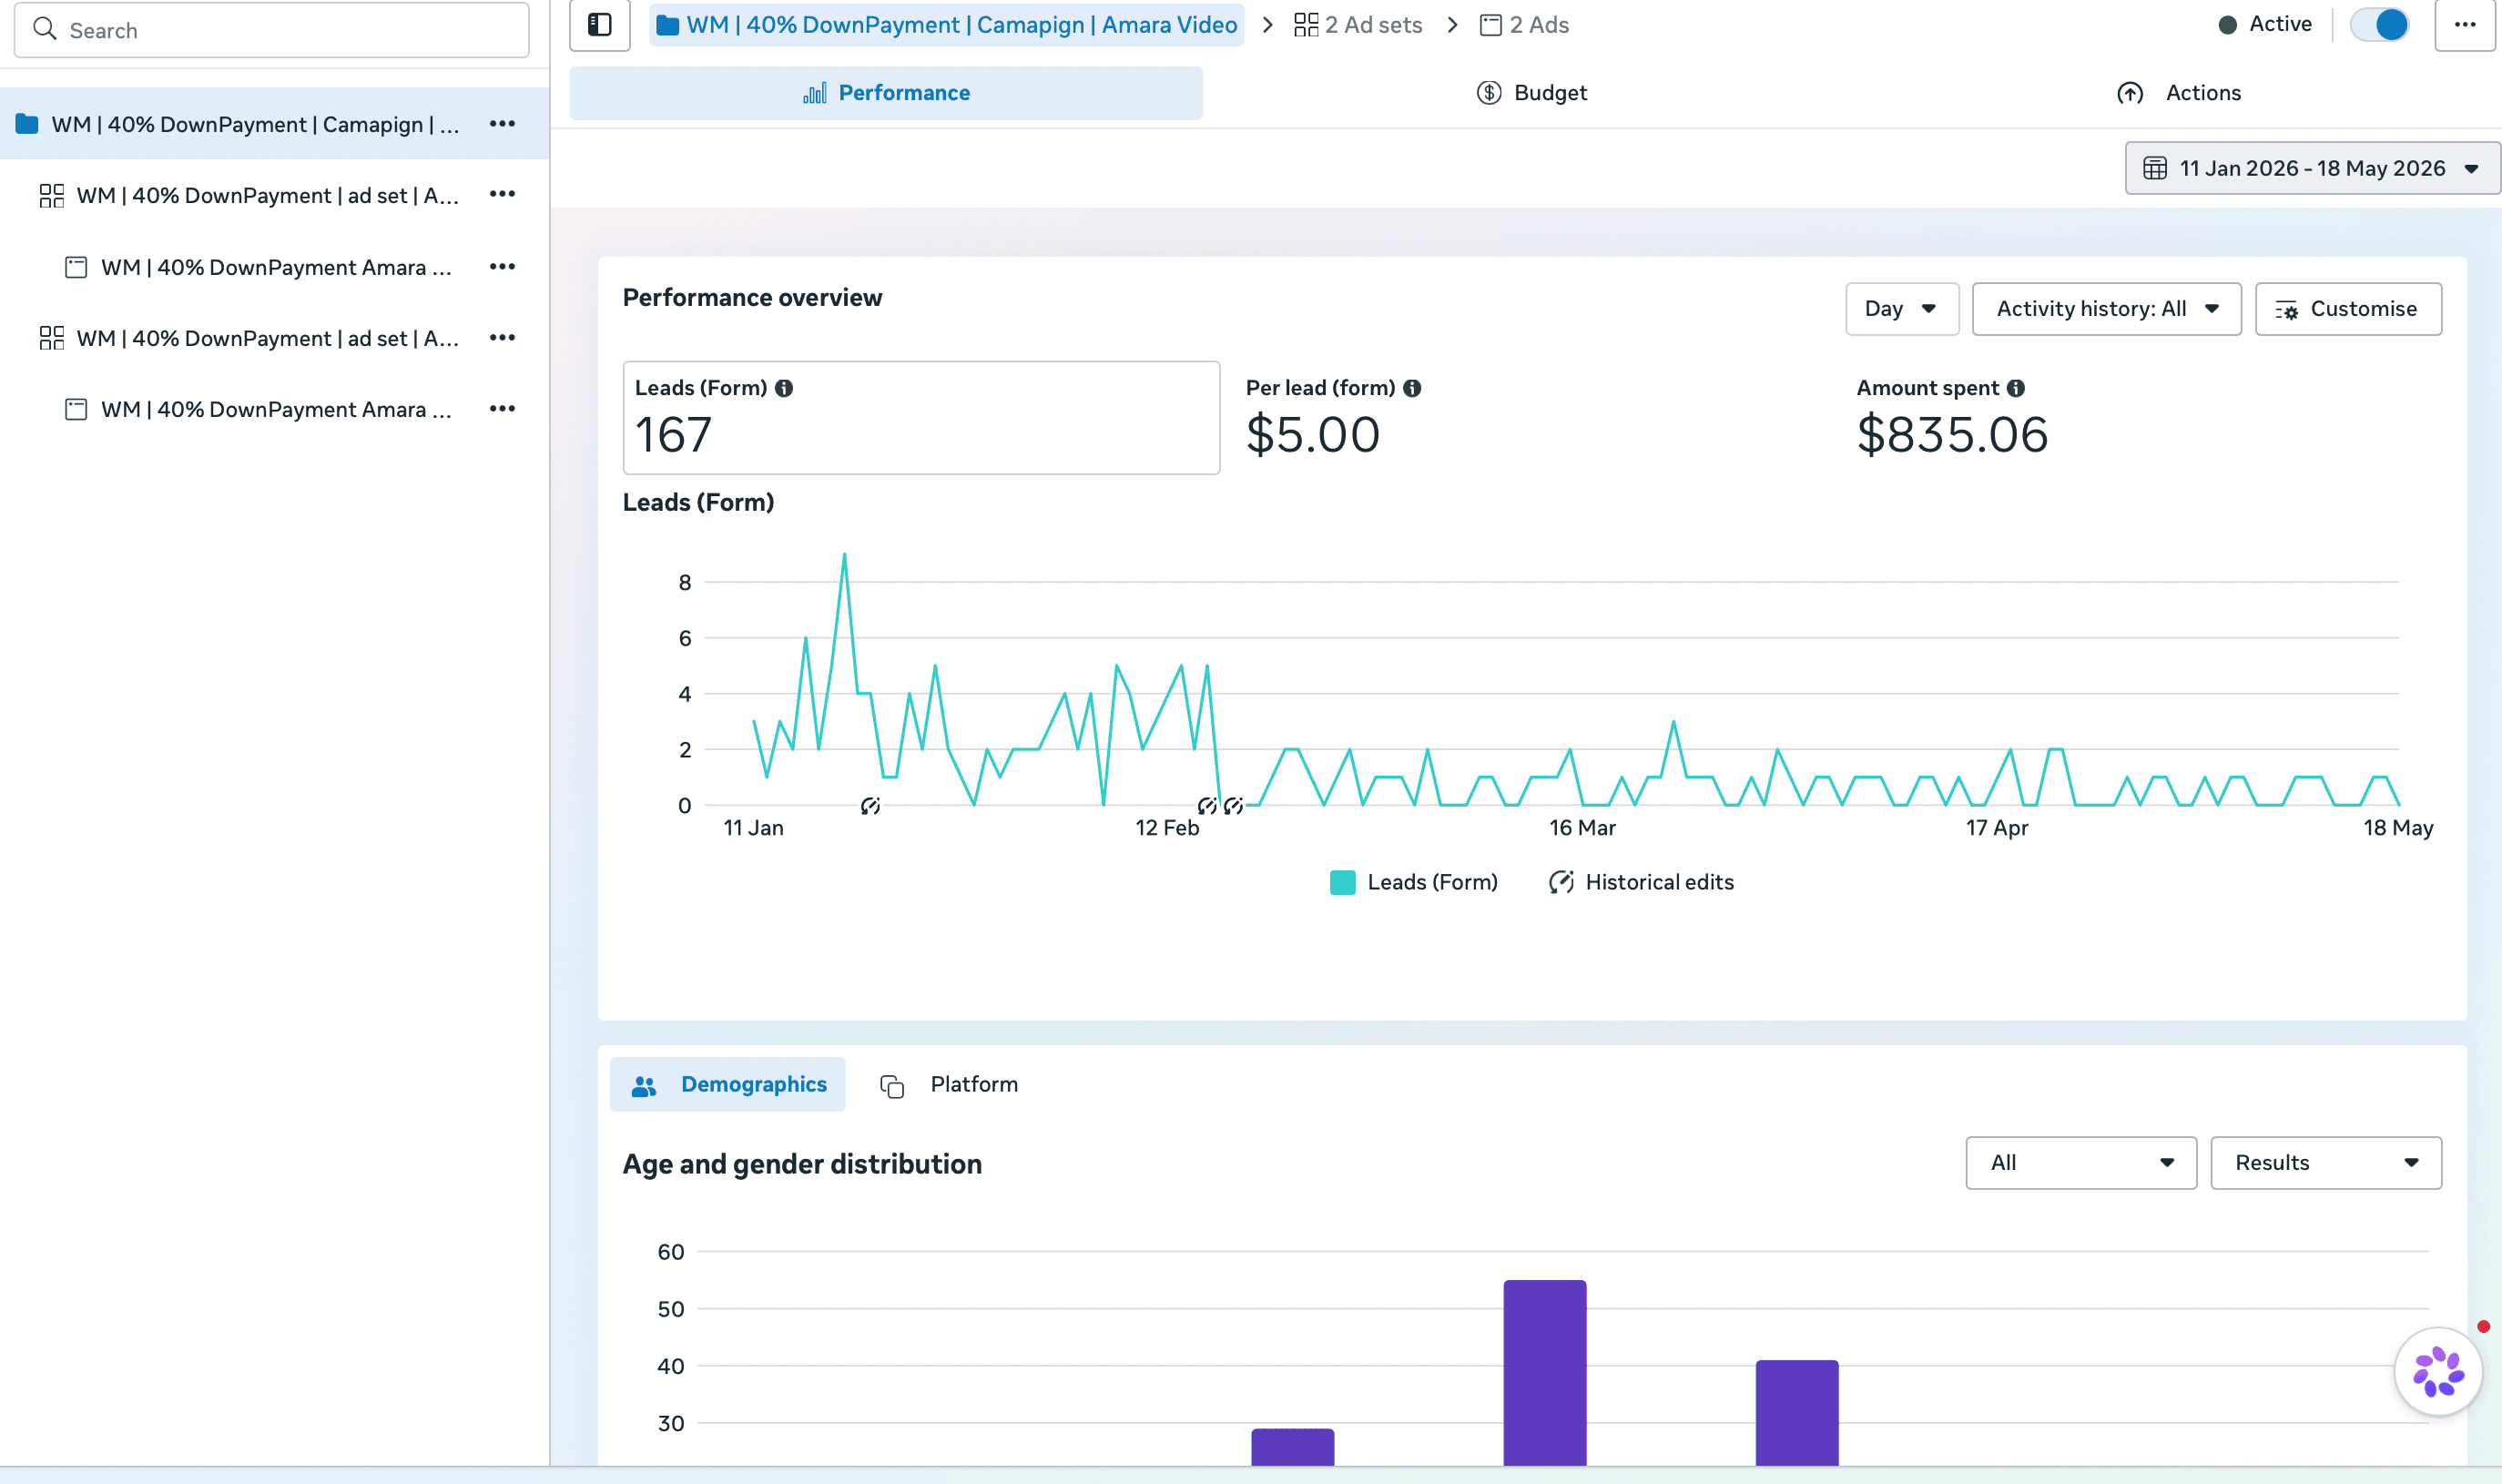Viewport: 2502px width, 1484px height.
Task: Open options menu for the campaign row
Action: 502,124
